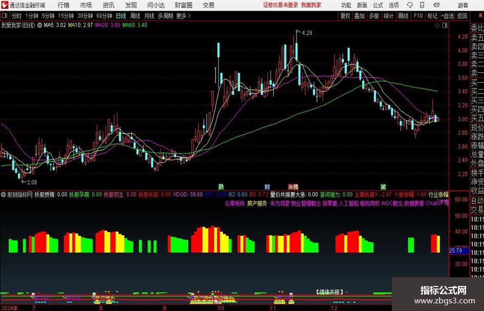Switch to 15分钟 period

pos(66,16)
